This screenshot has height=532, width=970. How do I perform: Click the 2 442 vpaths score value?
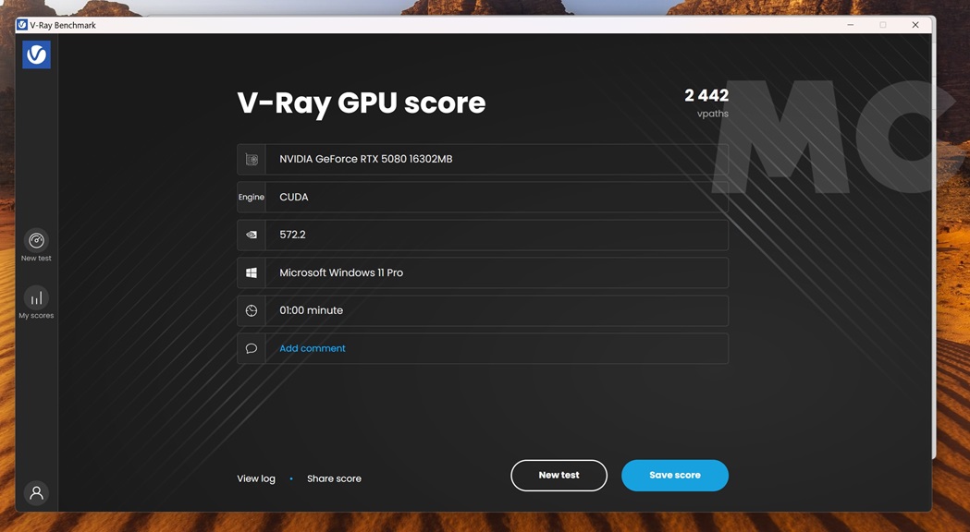(x=706, y=96)
